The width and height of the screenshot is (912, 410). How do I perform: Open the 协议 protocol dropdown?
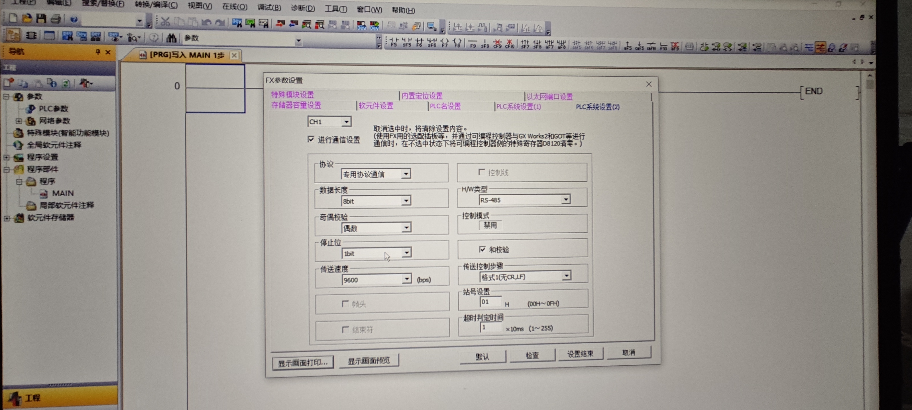coord(406,173)
